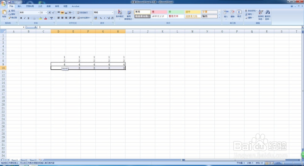Apply the accounting number format
The width and height of the screenshot is (304, 166).
coord(95,18)
